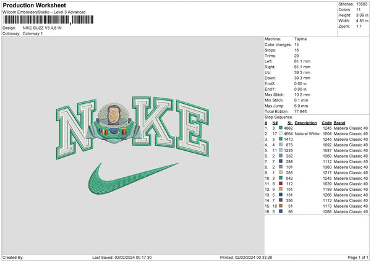Screen dimensions: 371x262
Task: Click the "St." column header
Action: 290,123
